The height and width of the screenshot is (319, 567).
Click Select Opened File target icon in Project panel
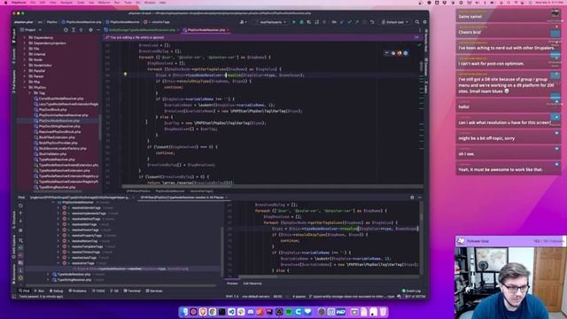(x=66, y=30)
